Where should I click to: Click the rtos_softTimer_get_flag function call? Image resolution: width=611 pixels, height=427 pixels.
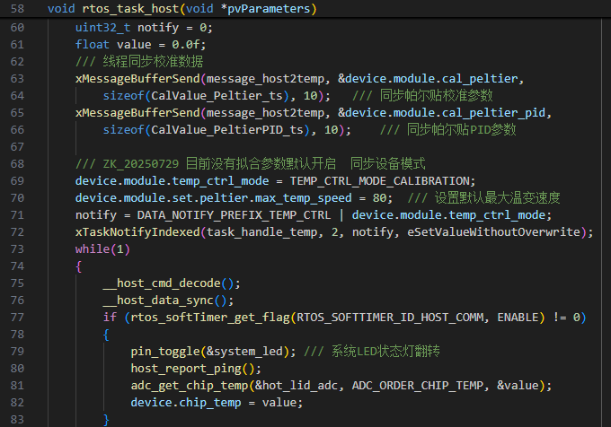[x=210, y=318]
